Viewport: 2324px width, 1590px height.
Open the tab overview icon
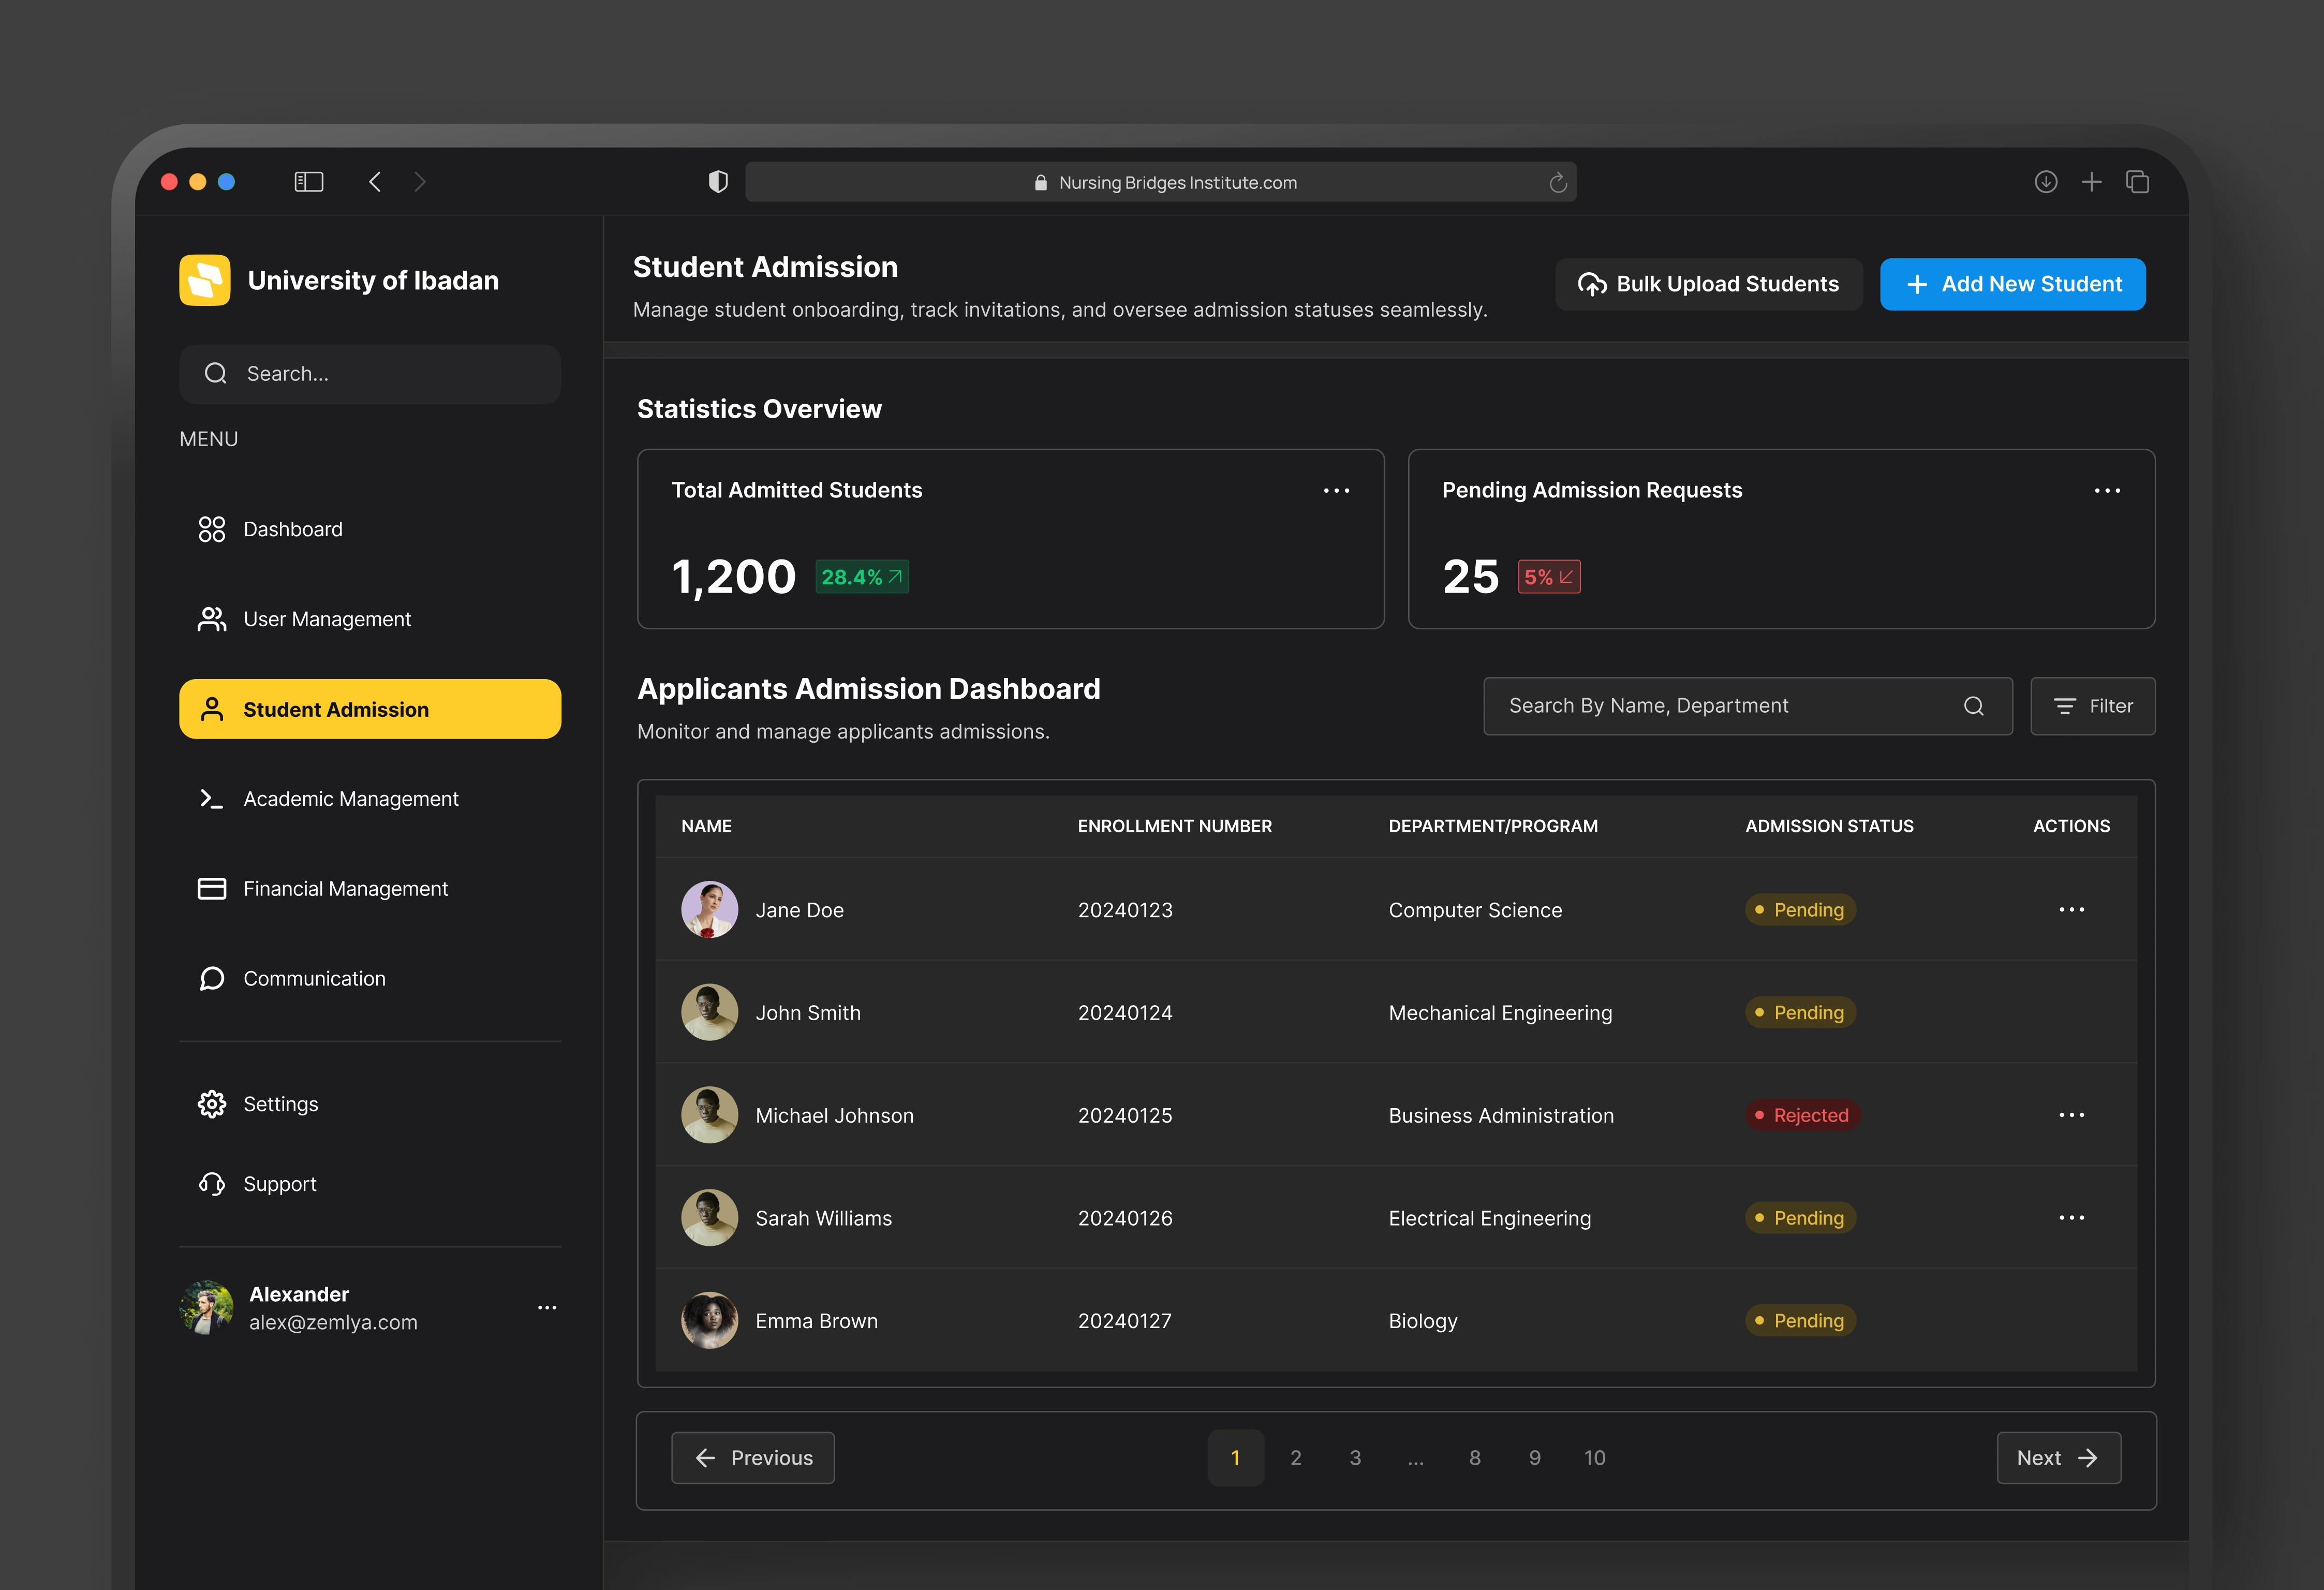[2137, 182]
